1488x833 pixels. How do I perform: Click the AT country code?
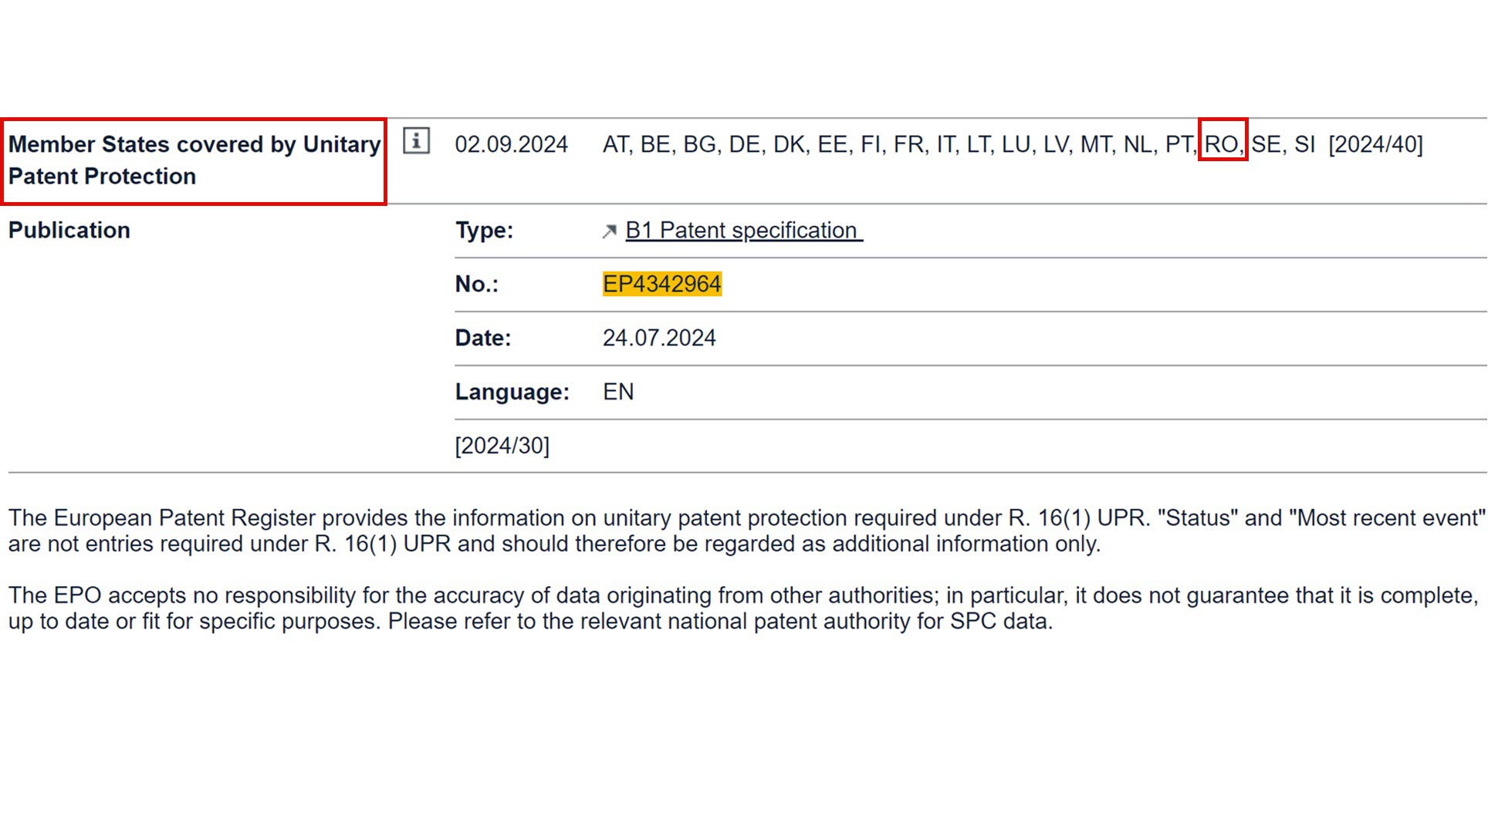click(x=615, y=144)
